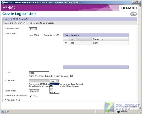Click the disabled Capacity value field

[x=39, y=81]
